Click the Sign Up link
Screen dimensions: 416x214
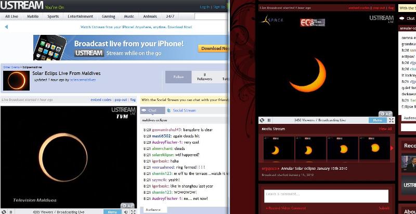coord(219,7)
